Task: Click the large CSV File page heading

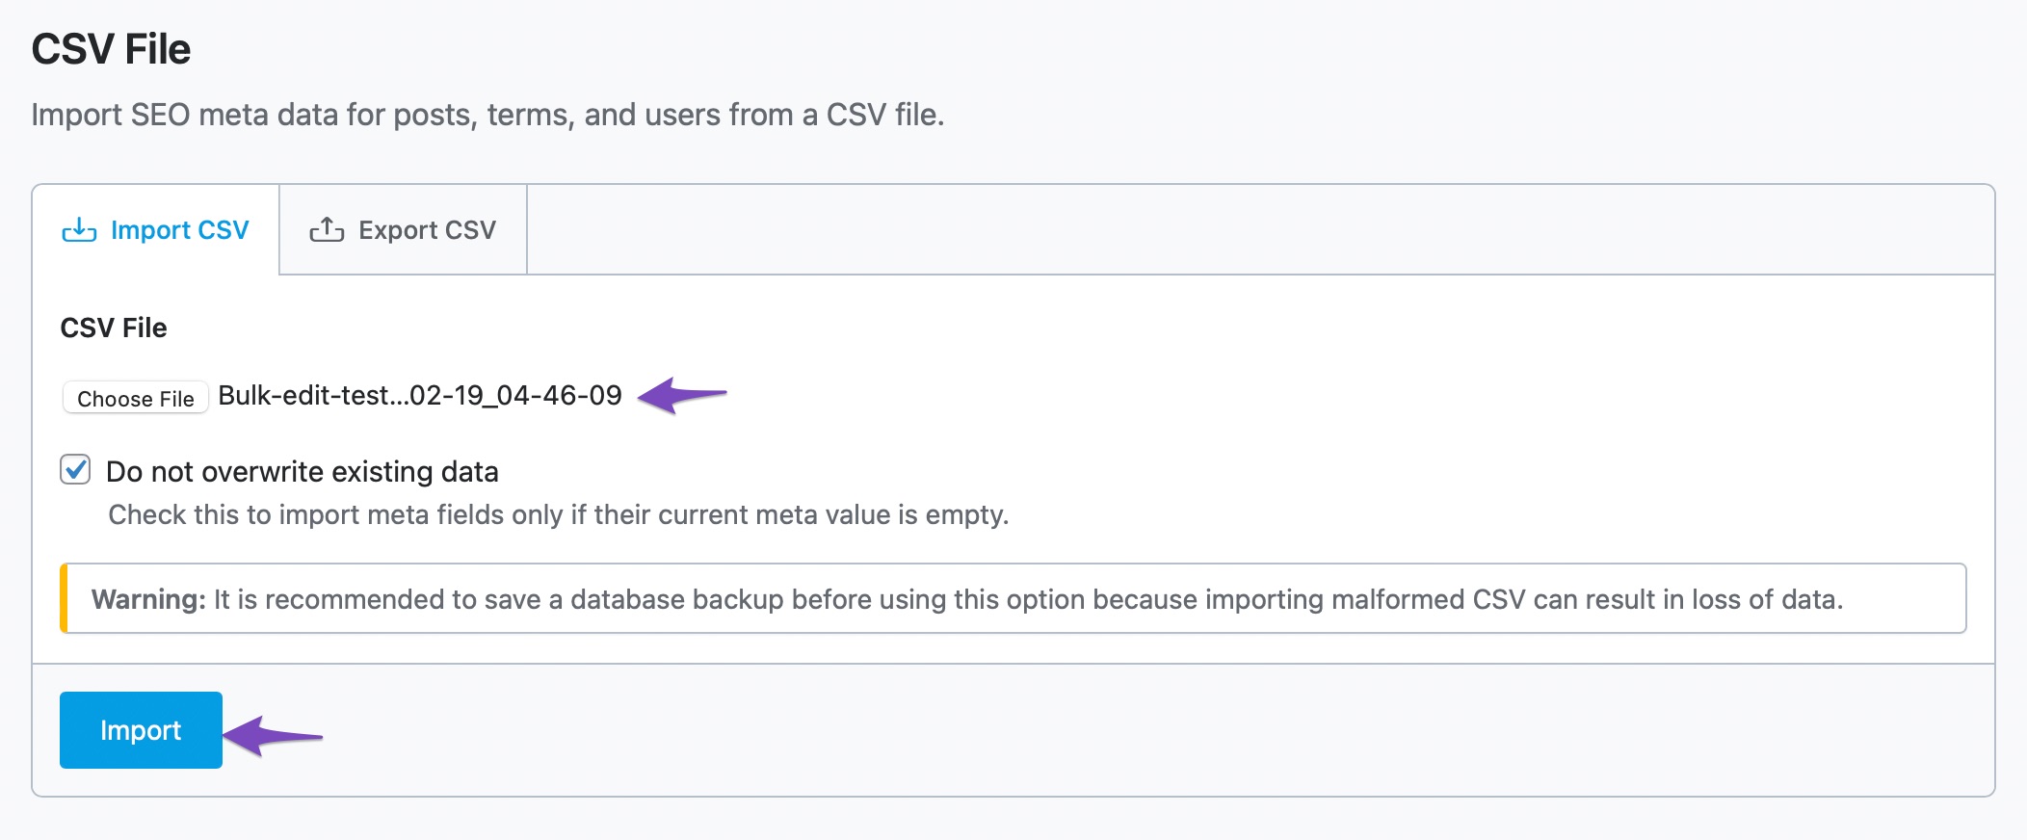Action: tap(111, 49)
